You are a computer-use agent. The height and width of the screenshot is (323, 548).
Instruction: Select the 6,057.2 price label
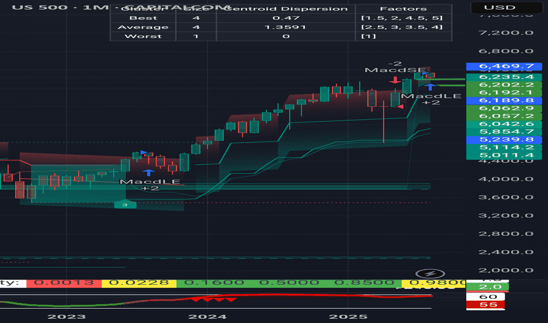click(x=504, y=116)
